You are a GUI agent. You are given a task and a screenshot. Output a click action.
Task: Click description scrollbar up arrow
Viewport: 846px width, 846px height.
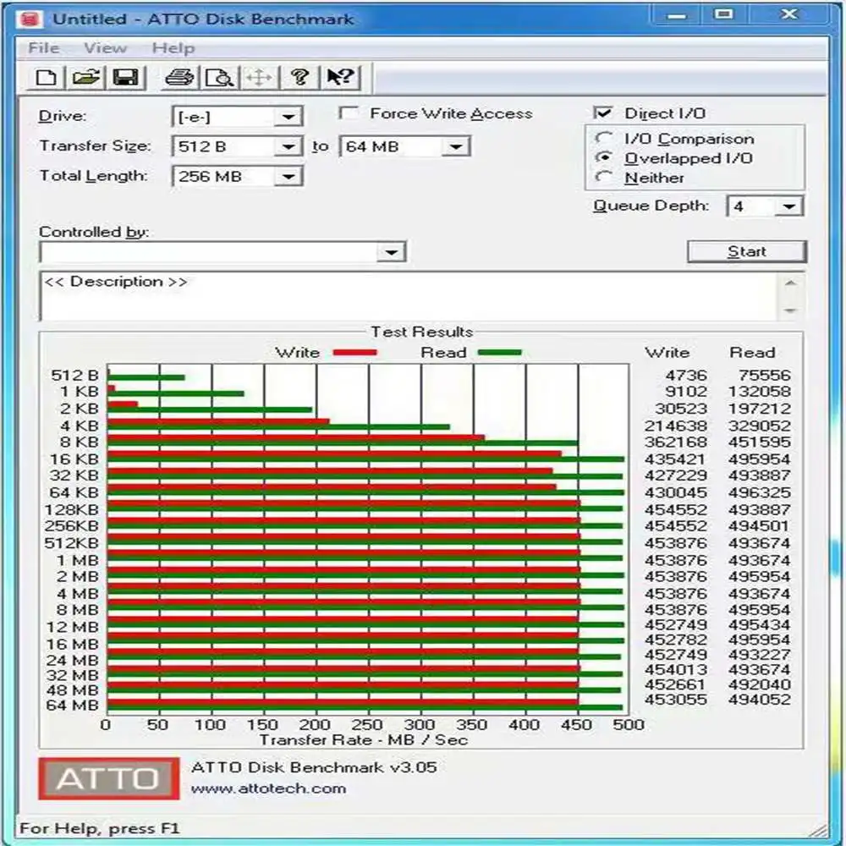[x=790, y=283]
